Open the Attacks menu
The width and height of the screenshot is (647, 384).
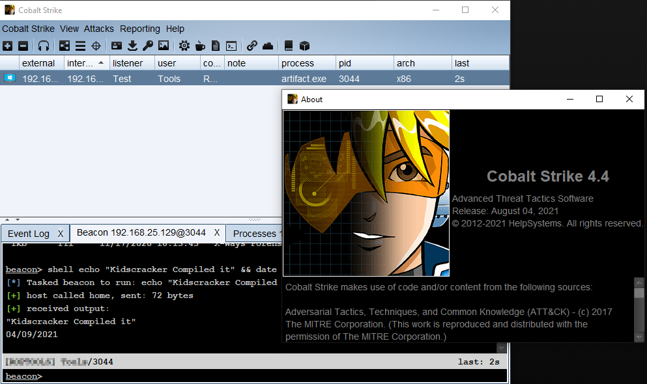[x=99, y=29]
